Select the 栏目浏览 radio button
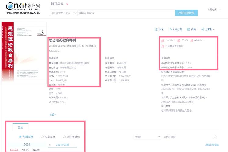The height and width of the screenshot is (152, 228). 42,136
